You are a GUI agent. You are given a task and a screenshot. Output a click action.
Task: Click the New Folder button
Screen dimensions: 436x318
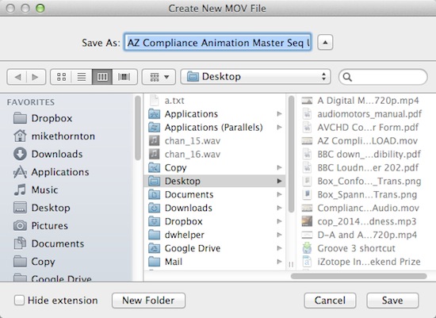point(148,301)
